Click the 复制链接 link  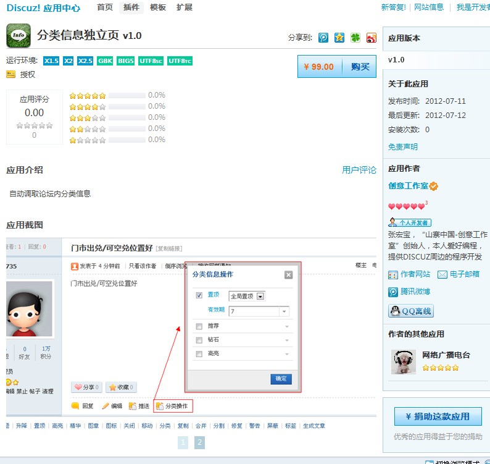(168, 249)
